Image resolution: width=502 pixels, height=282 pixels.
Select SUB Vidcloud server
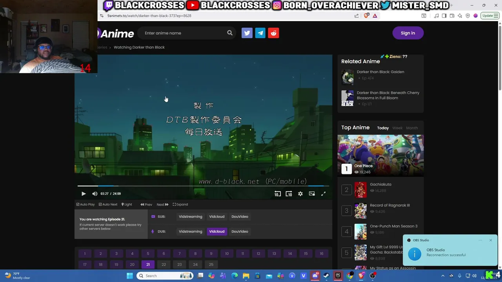tap(217, 217)
